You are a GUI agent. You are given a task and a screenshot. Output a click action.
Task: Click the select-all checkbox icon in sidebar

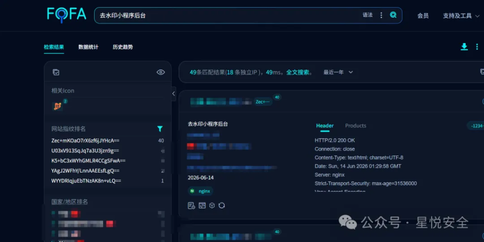tap(56, 72)
